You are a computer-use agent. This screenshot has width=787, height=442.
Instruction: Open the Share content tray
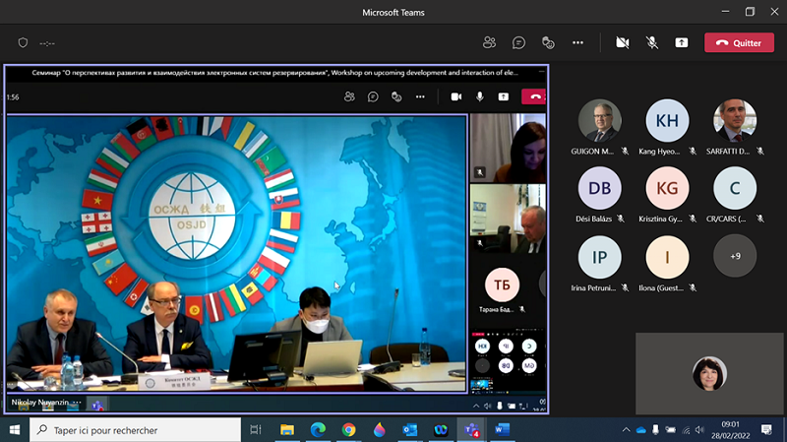pos(681,43)
